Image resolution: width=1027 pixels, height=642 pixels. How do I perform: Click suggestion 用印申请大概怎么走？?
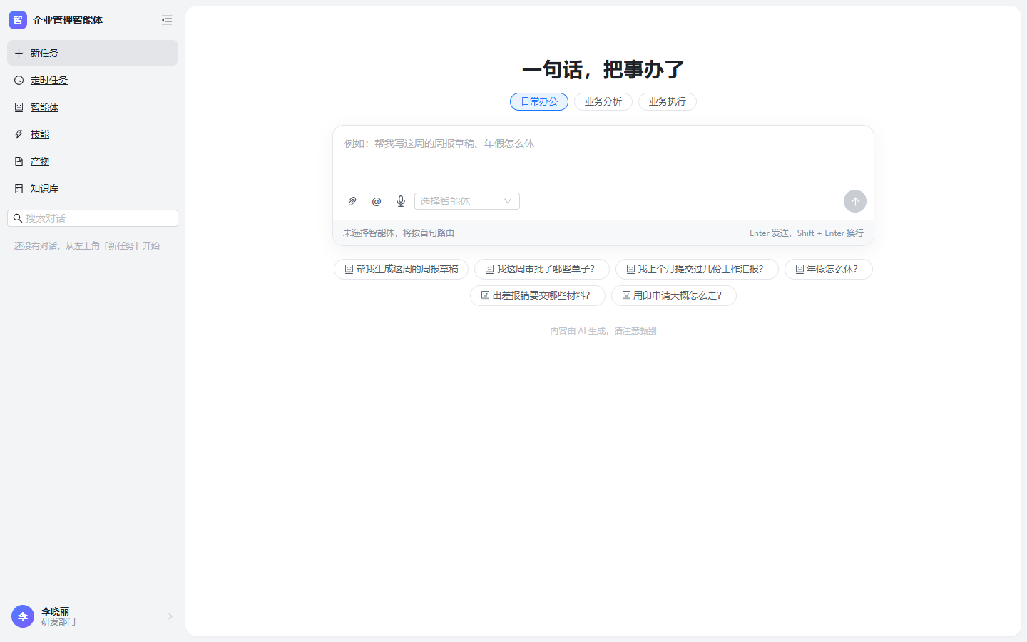tap(674, 295)
